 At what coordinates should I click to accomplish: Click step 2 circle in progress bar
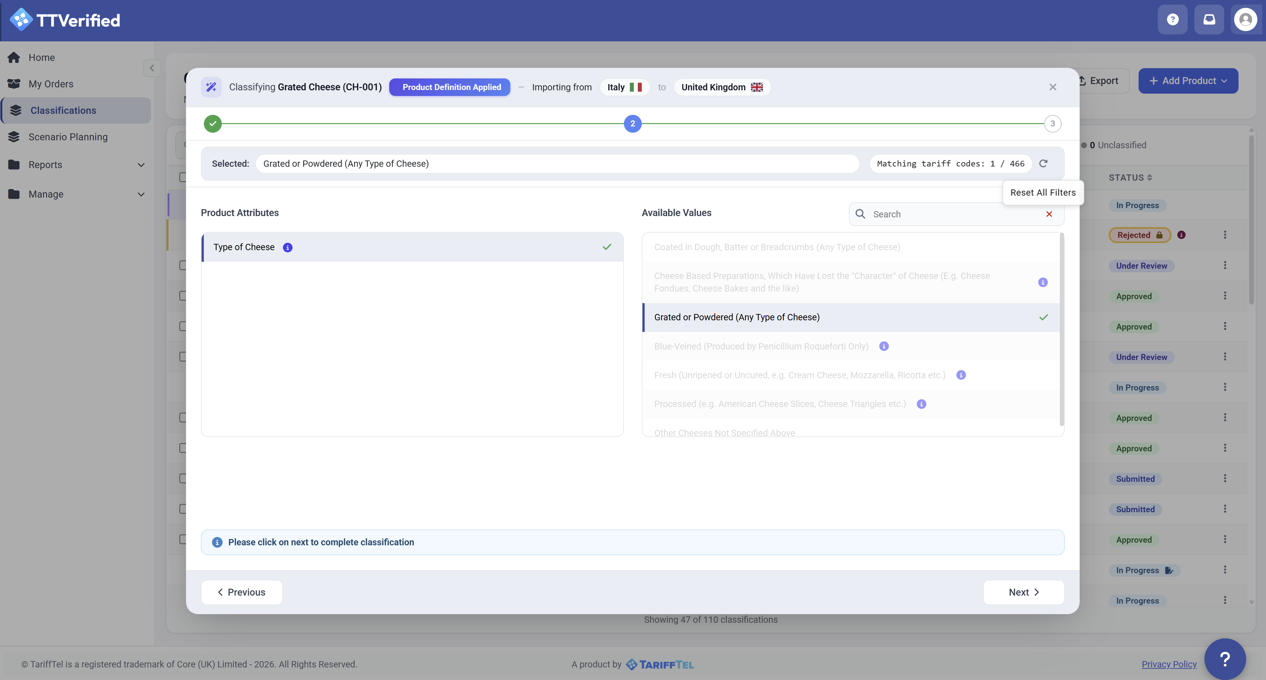coord(633,124)
